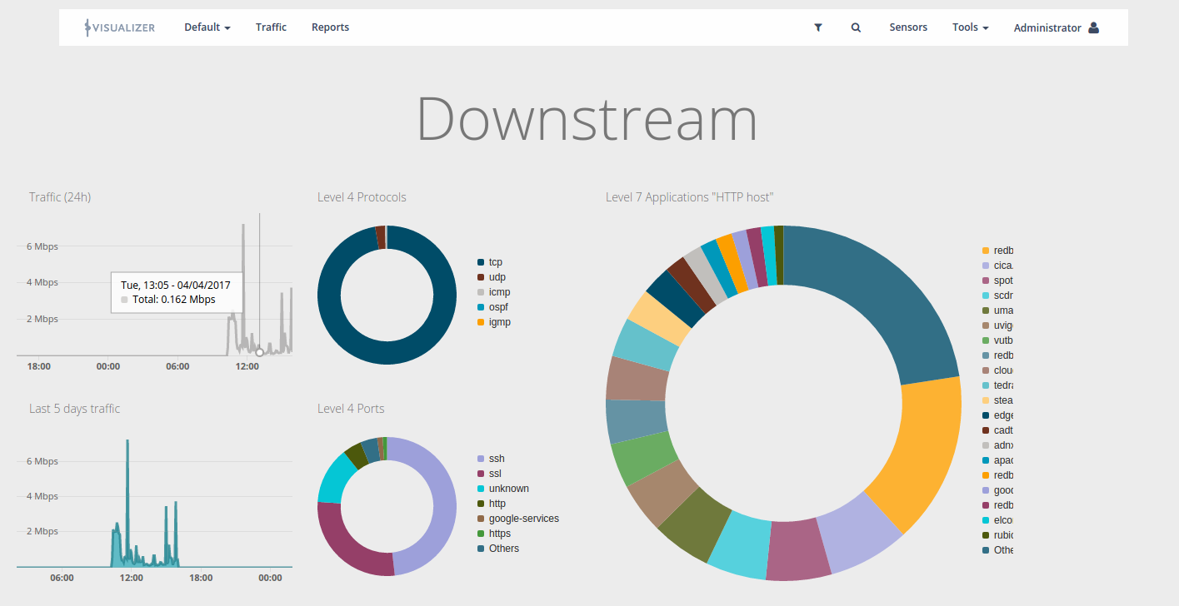This screenshot has height=606, width=1179.
Task: Toggle igmp in the protocols legend
Action: pos(493,322)
